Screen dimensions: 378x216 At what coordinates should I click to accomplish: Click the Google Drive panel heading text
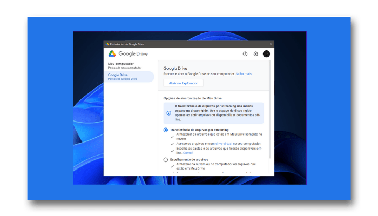click(x=175, y=68)
